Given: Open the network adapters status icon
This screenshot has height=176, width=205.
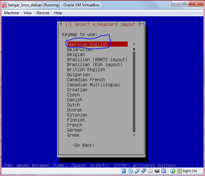Looking at the screenshot, I should pyautogui.click(x=144, y=171).
